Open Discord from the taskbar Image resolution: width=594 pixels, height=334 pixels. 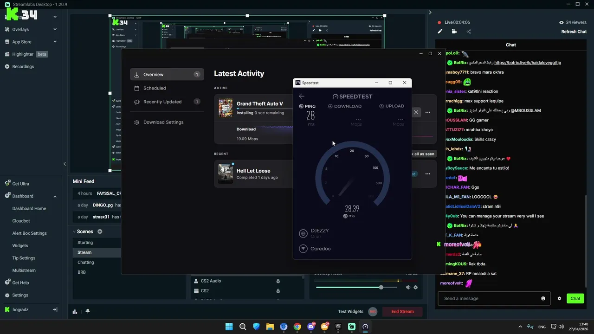click(311, 327)
